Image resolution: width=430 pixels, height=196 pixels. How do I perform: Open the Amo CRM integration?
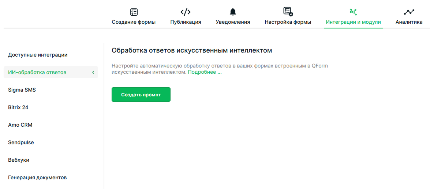pyautogui.click(x=20, y=125)
